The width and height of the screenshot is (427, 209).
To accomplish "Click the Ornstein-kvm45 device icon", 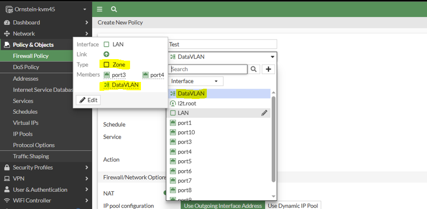I will [9, 9].
